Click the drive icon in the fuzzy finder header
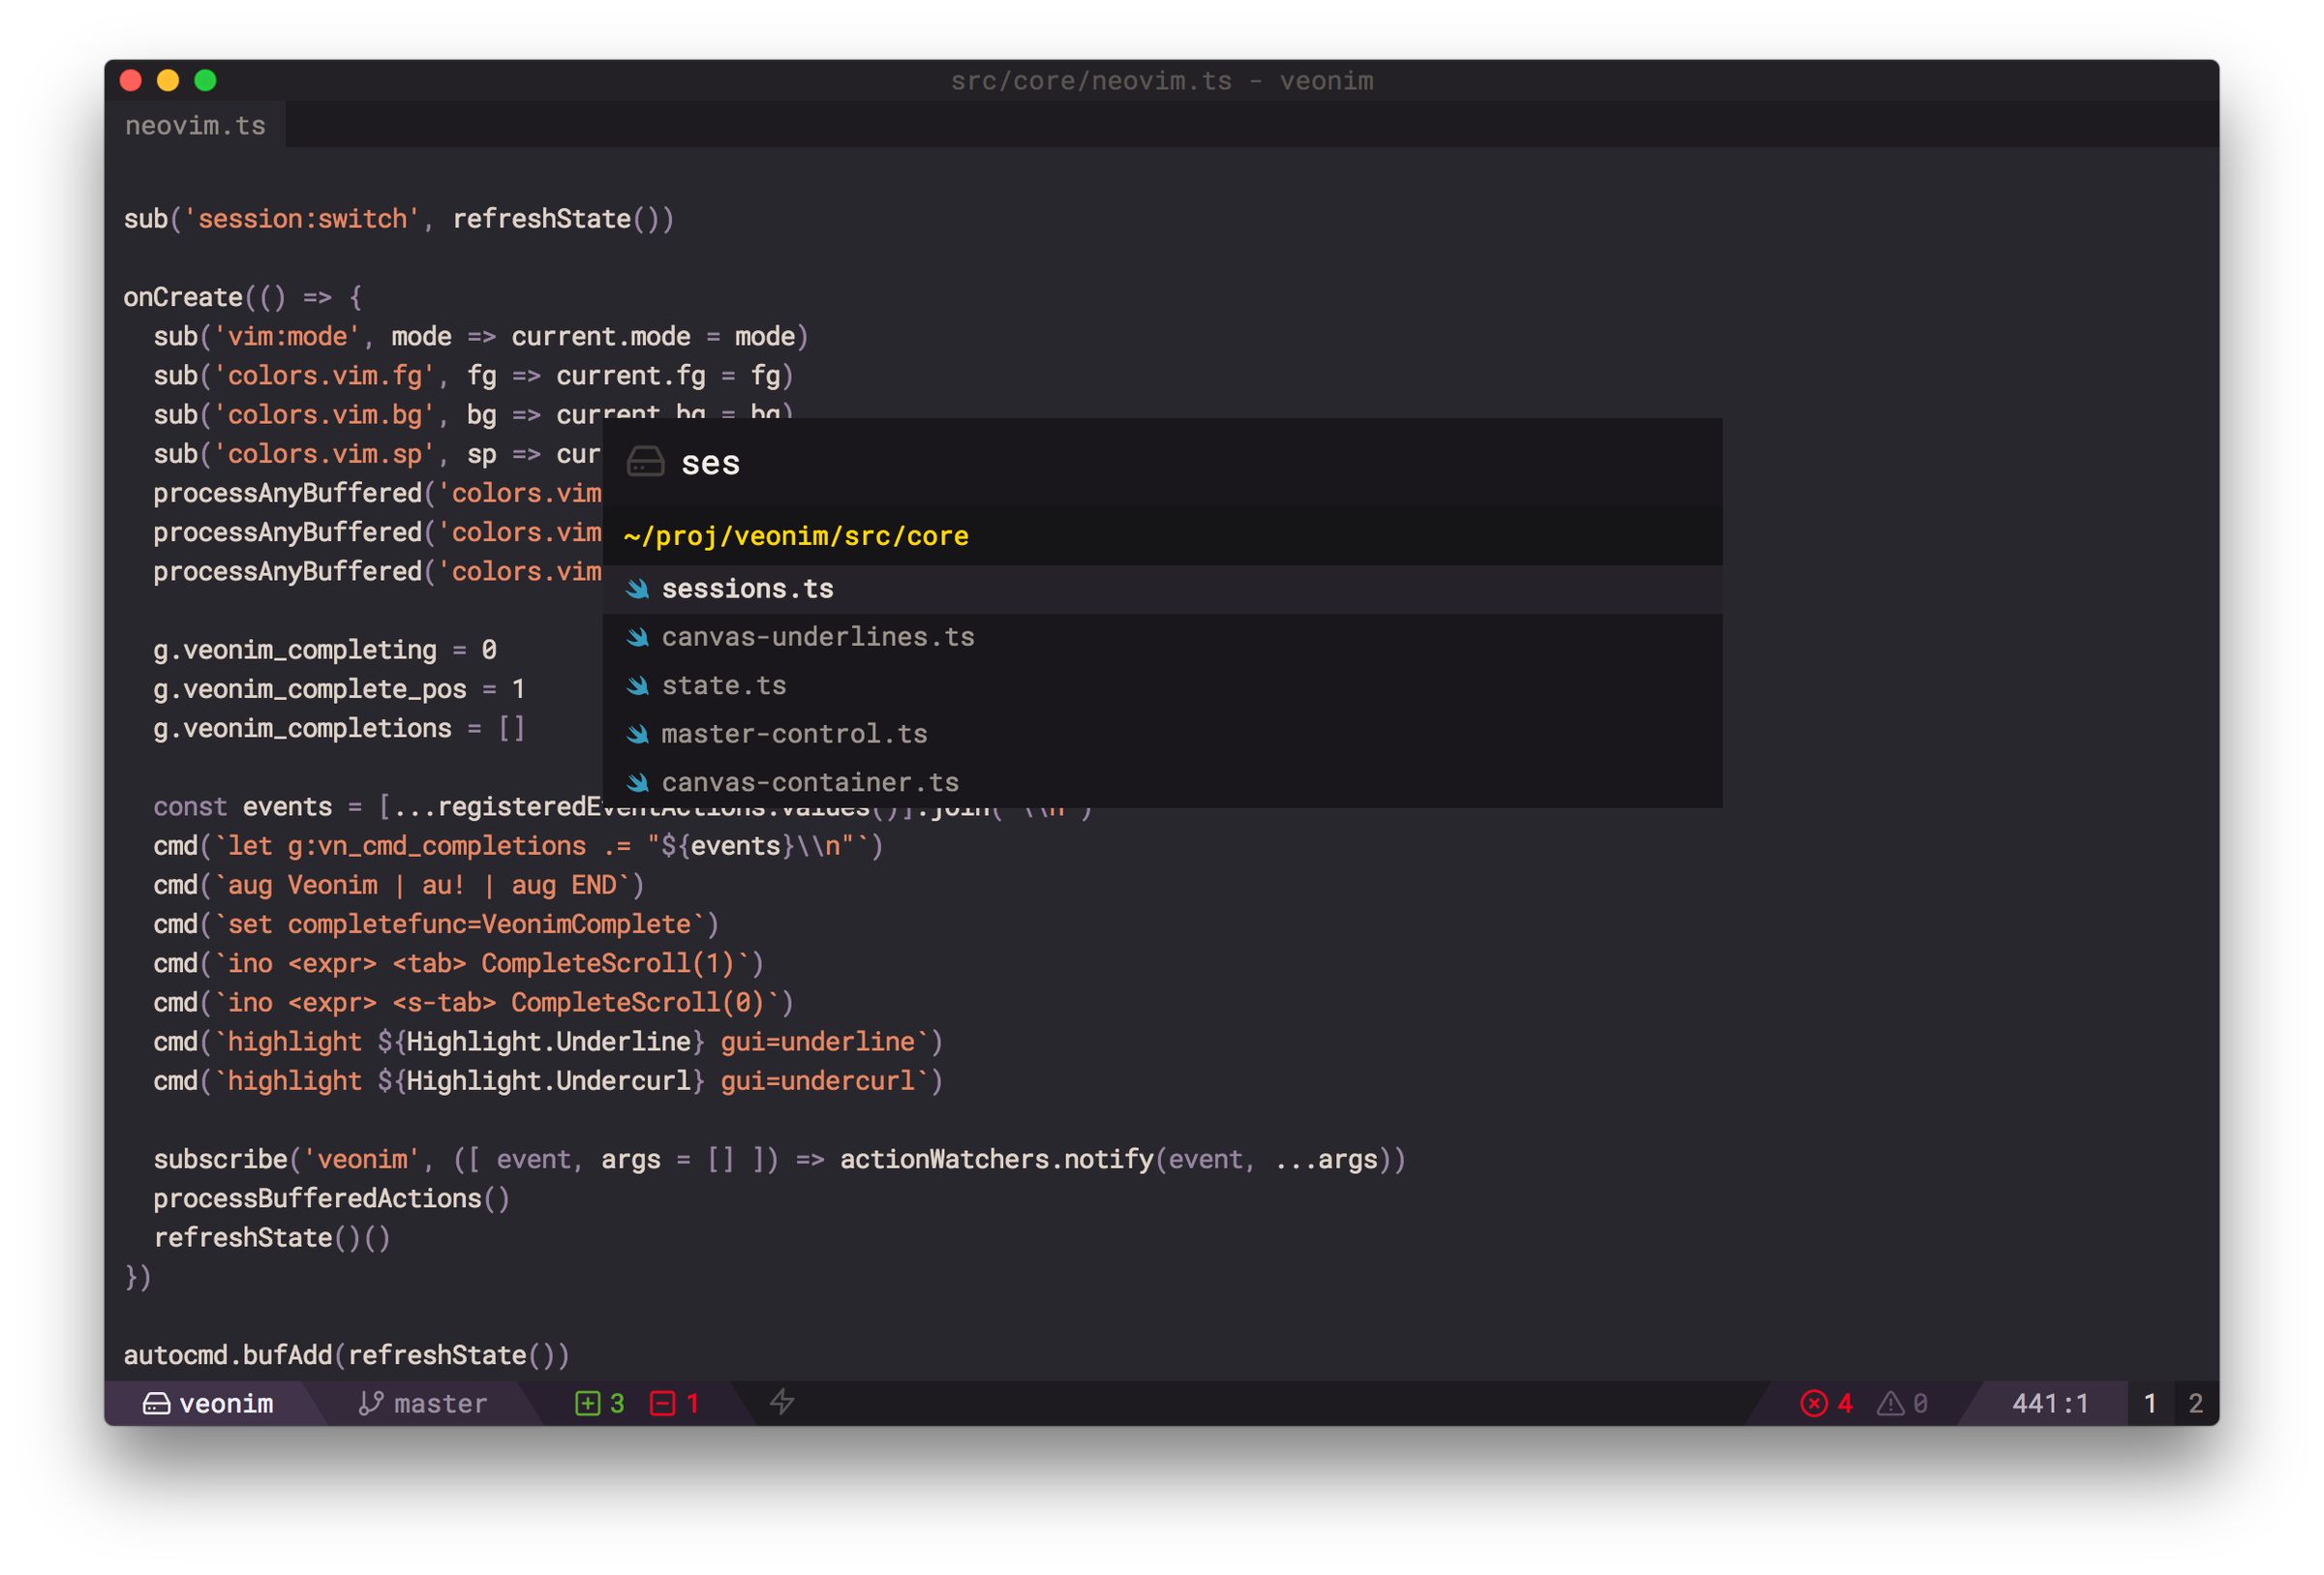This screenshot has height=1575, width=2324. tap(646, 461)
